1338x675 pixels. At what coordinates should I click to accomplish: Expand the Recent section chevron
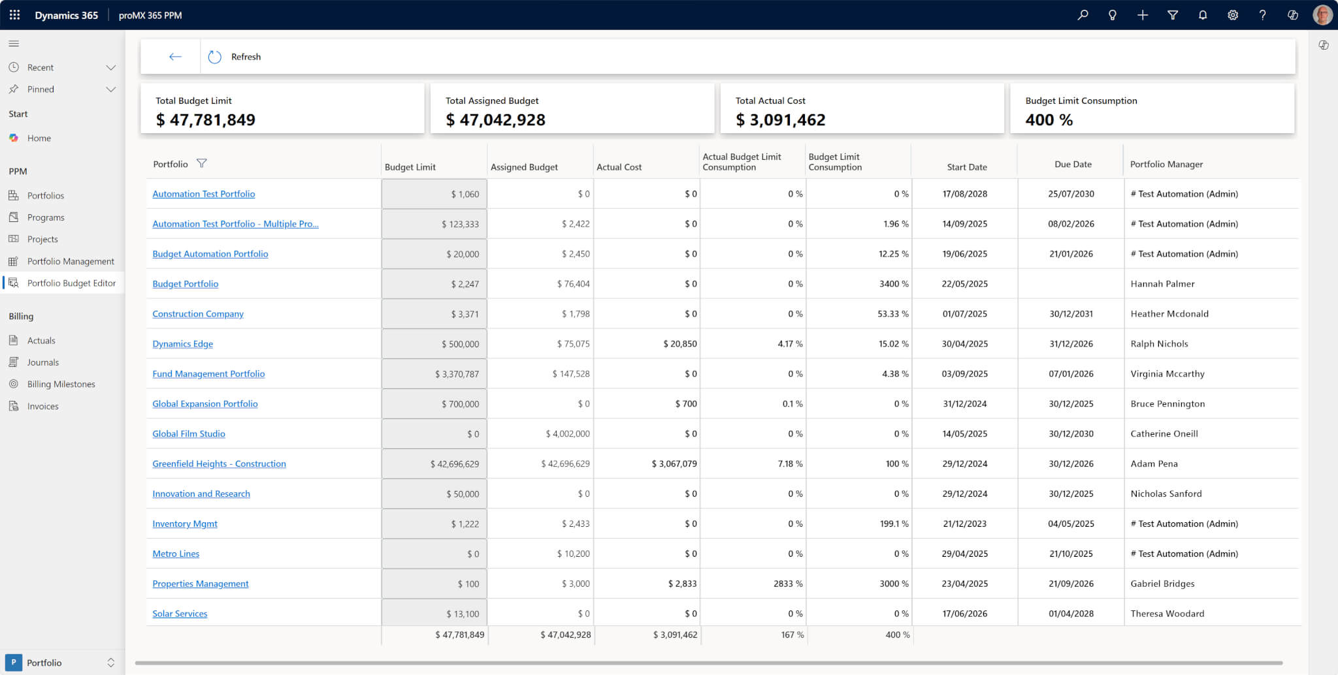tap(110, 68)
